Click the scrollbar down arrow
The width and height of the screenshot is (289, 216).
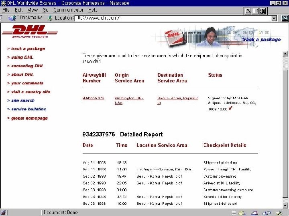point(285,205)
